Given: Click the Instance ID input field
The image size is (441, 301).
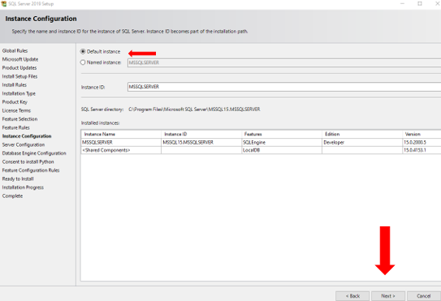Looking at the screenshot, I should coord(284,87).
